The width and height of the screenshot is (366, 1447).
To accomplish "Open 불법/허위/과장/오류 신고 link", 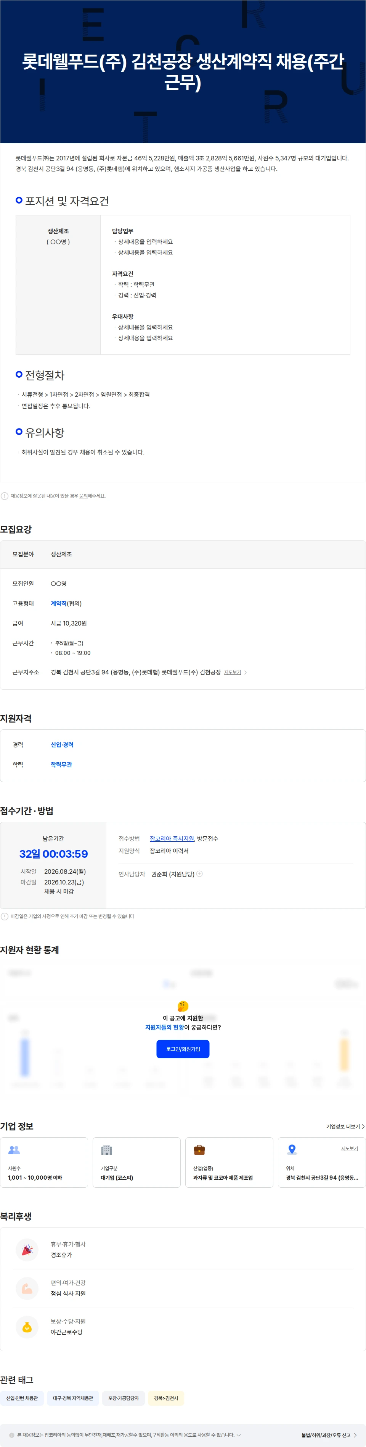I will pos(329,1435).
